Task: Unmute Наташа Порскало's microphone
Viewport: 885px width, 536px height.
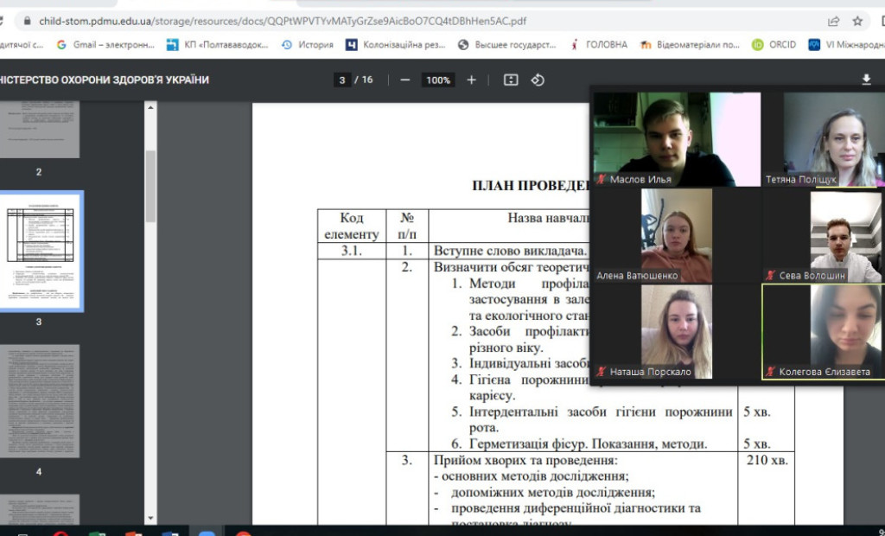Action: pos(601,371)
